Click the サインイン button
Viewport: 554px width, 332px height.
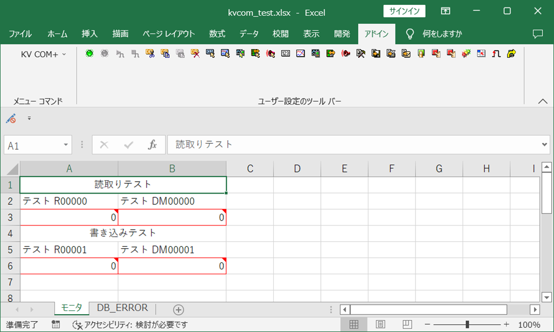pos(404,11)
